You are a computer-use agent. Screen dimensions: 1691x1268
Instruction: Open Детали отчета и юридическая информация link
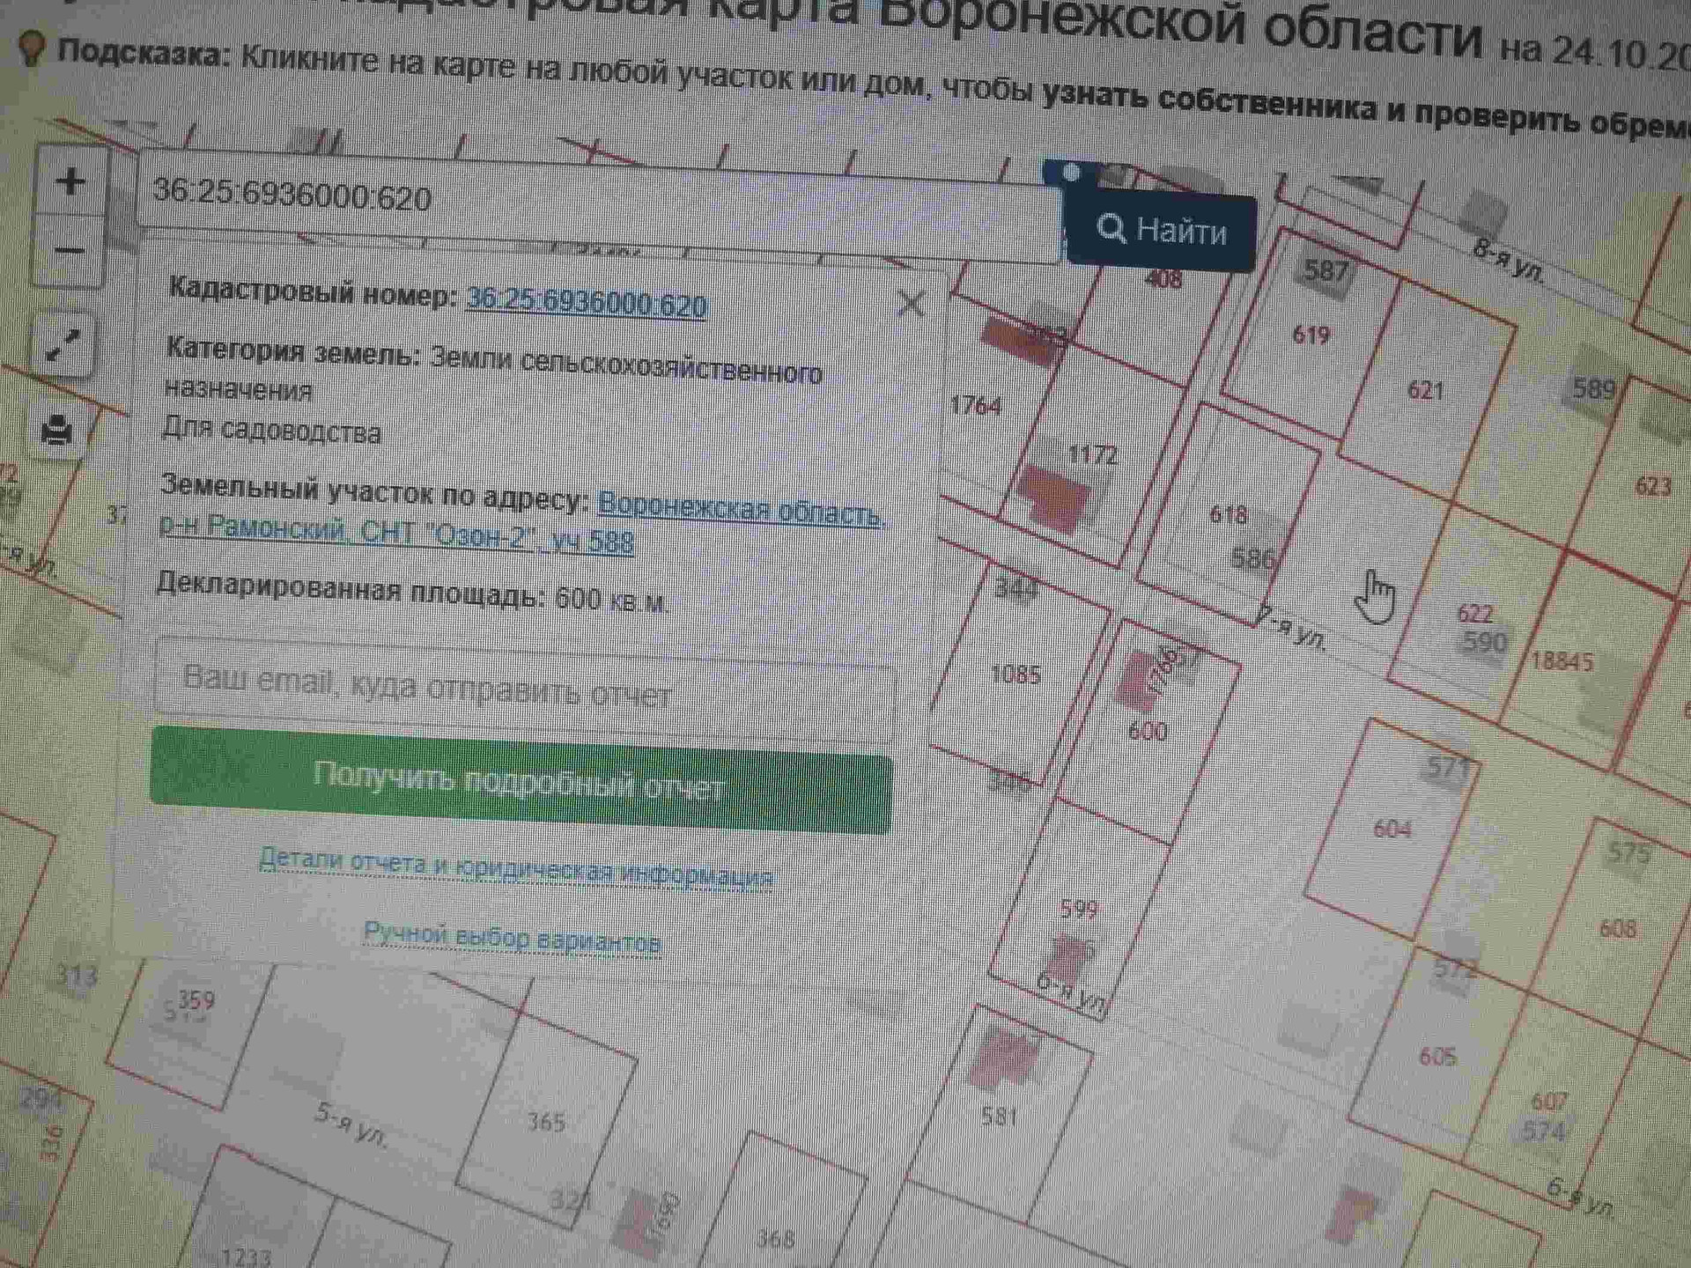(x=516, y=868)
